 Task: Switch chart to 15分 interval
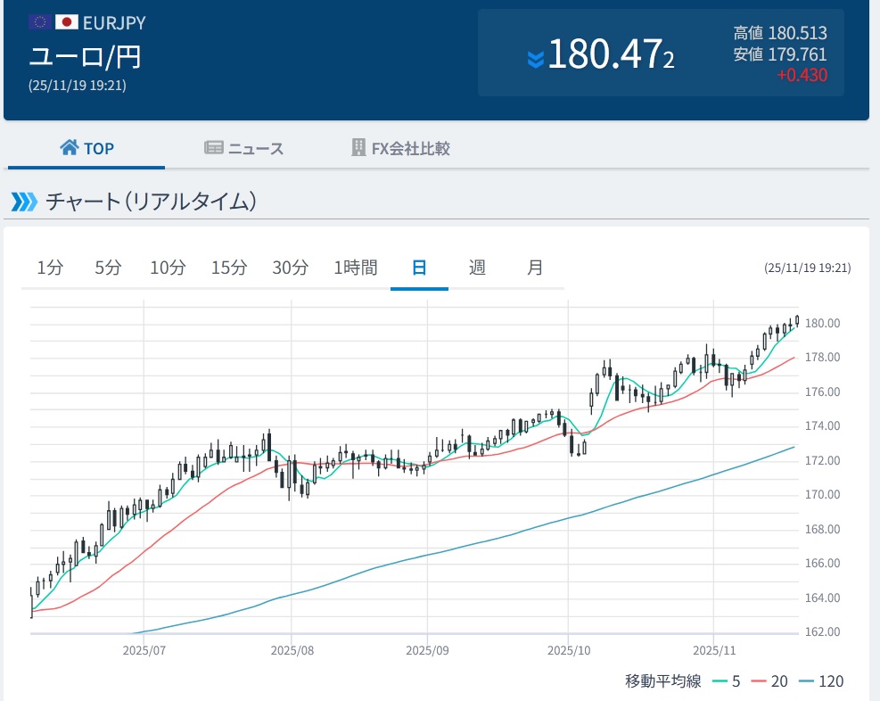tap(228, 268)
